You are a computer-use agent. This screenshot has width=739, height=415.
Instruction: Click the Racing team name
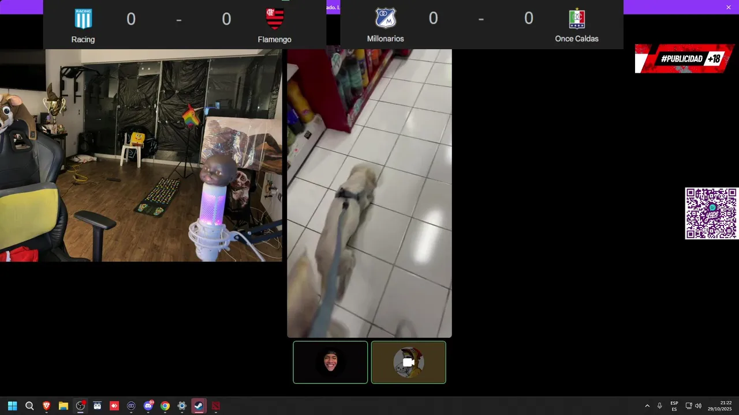pos(83,39)
